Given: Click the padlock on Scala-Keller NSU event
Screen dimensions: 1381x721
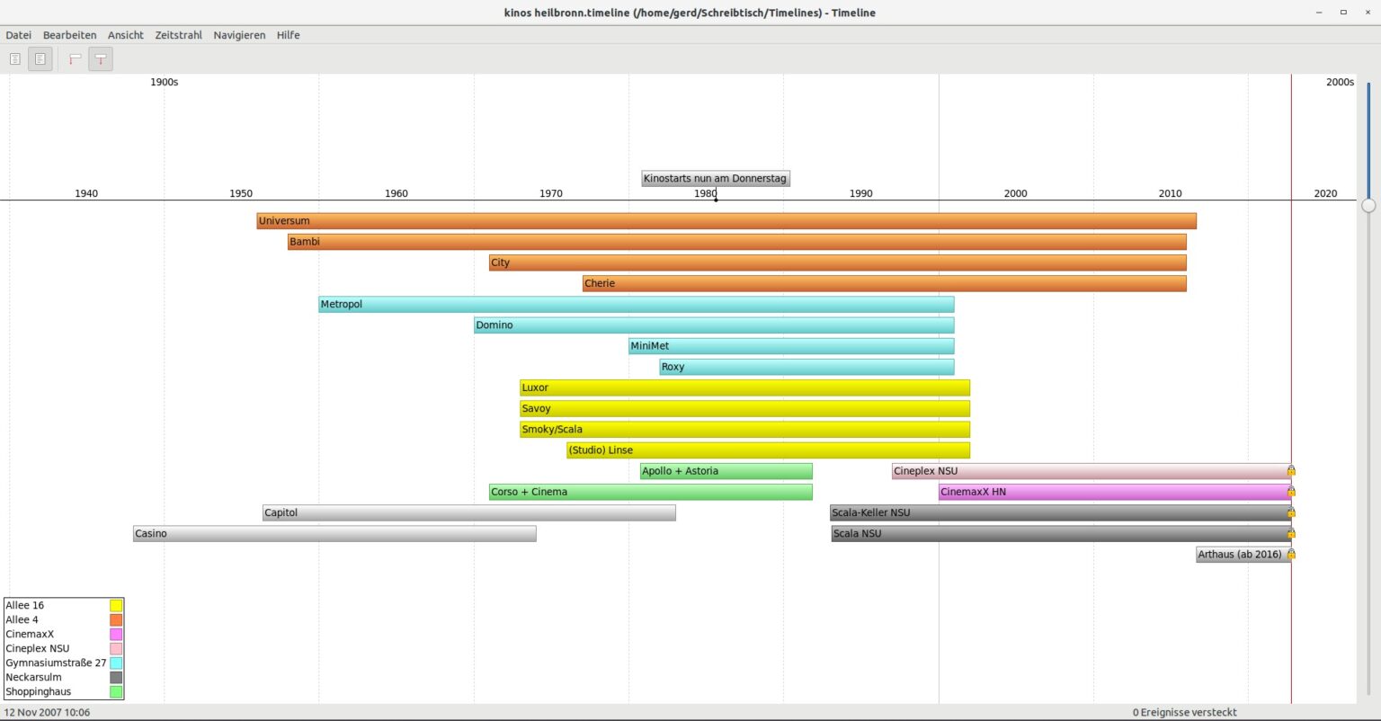Looking at the screenshot, I should [1290, 512].
